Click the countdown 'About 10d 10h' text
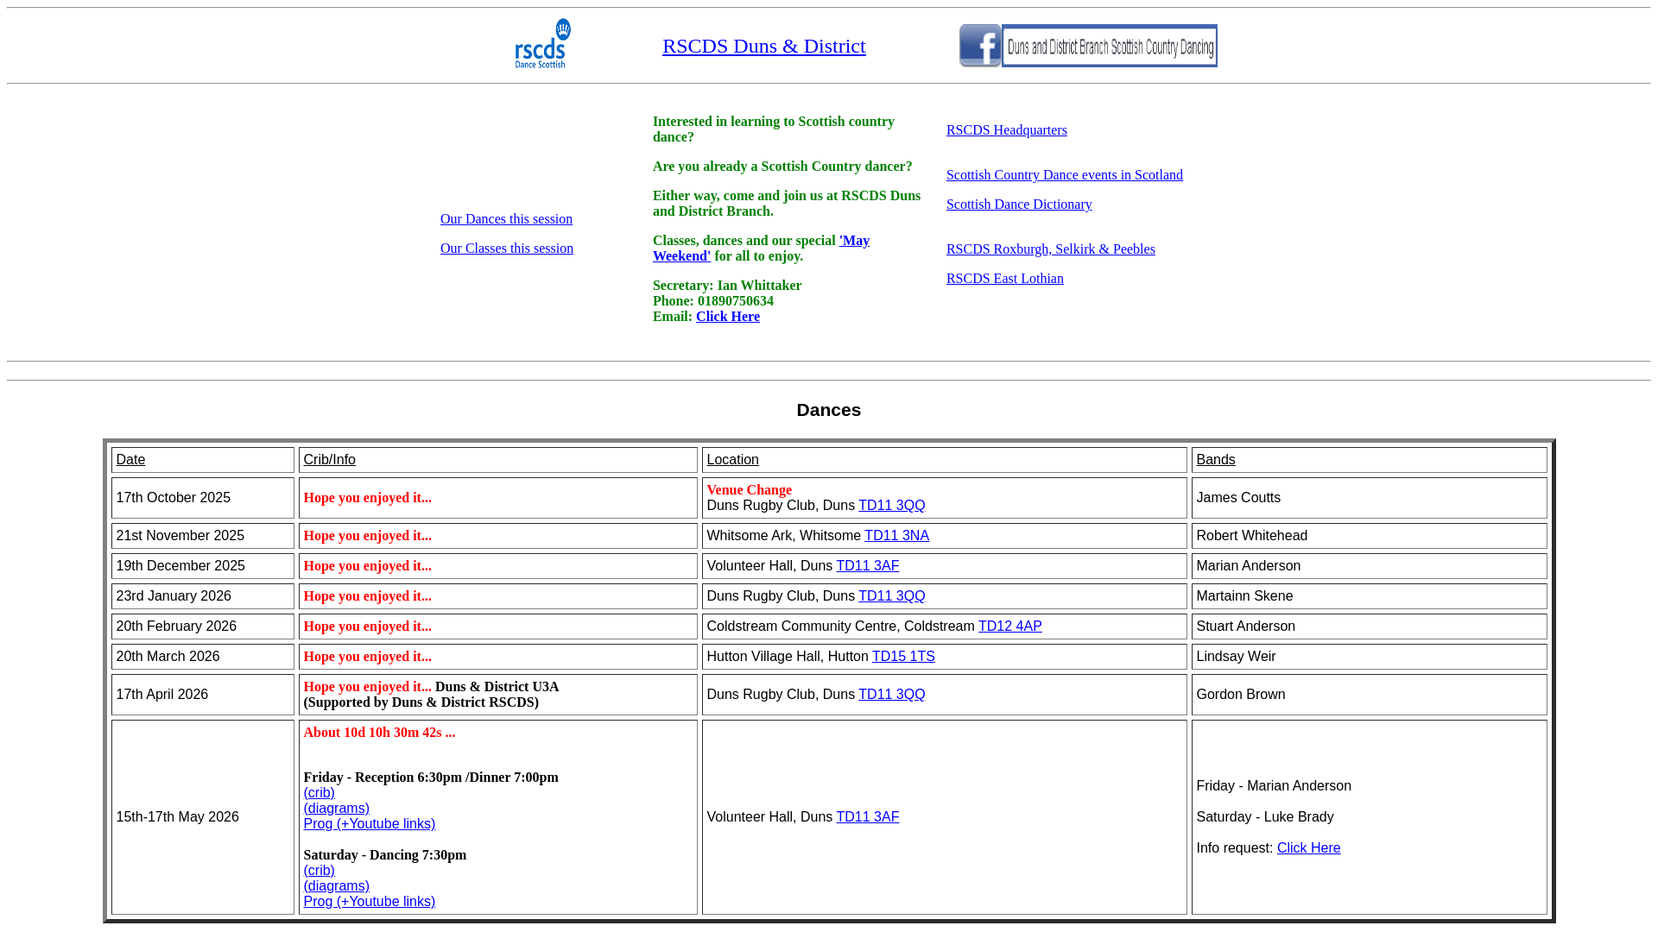This screenshot has height=932, width=1658. 379,733
